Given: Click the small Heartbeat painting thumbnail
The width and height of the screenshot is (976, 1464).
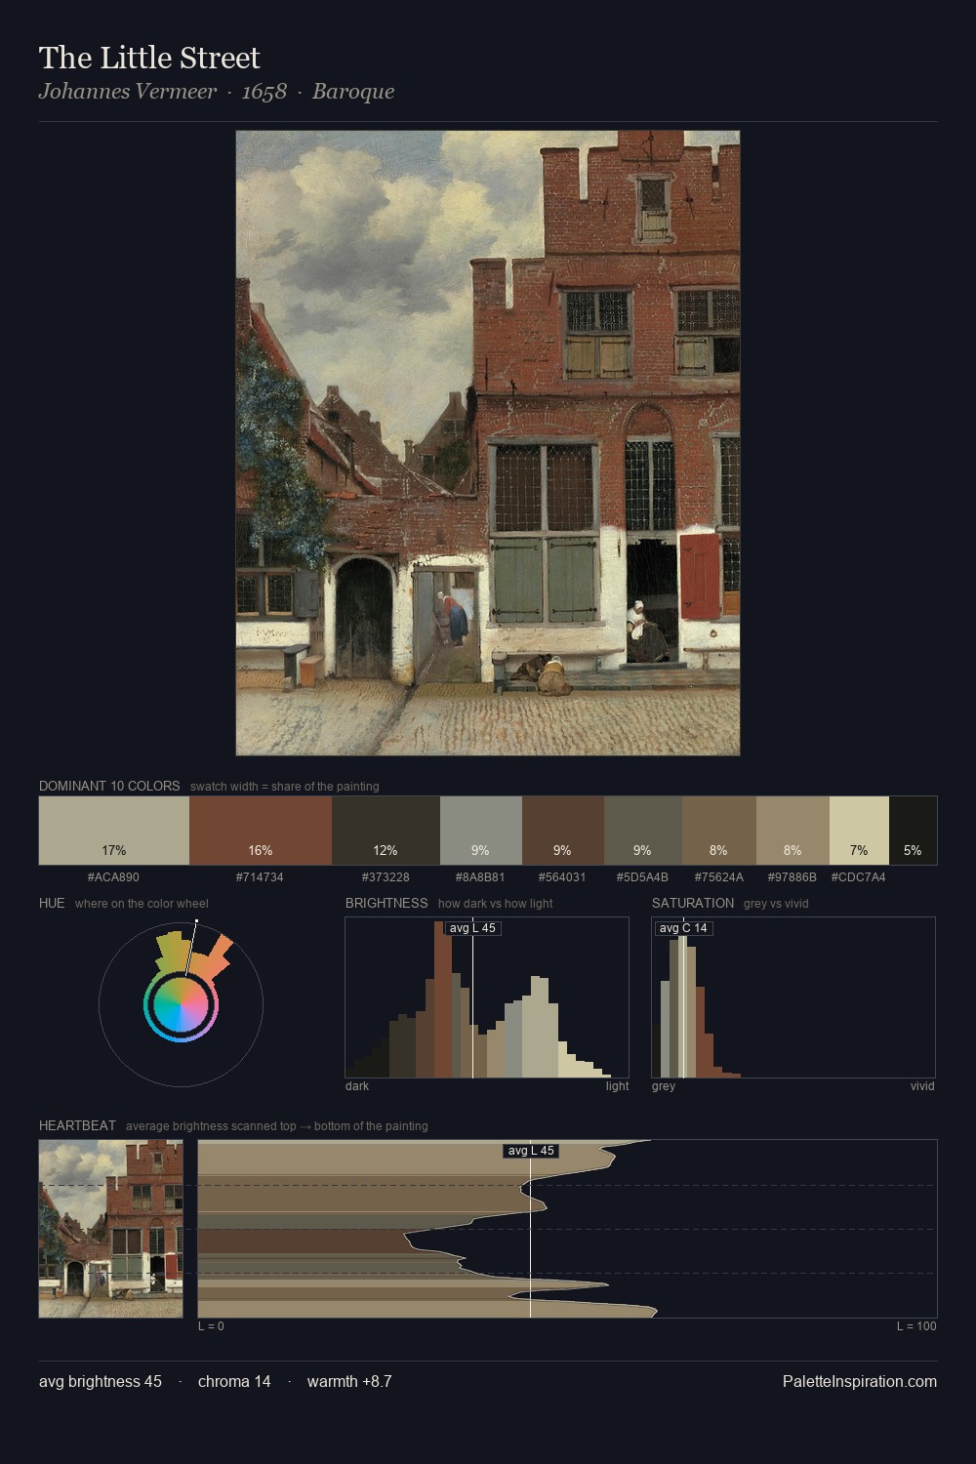Looking at the screenshot, I should pos(111,1229).
